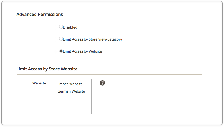Click divider line under Advanced Permissions
This screenshot has width=224, height=127.
pos(109,20)
